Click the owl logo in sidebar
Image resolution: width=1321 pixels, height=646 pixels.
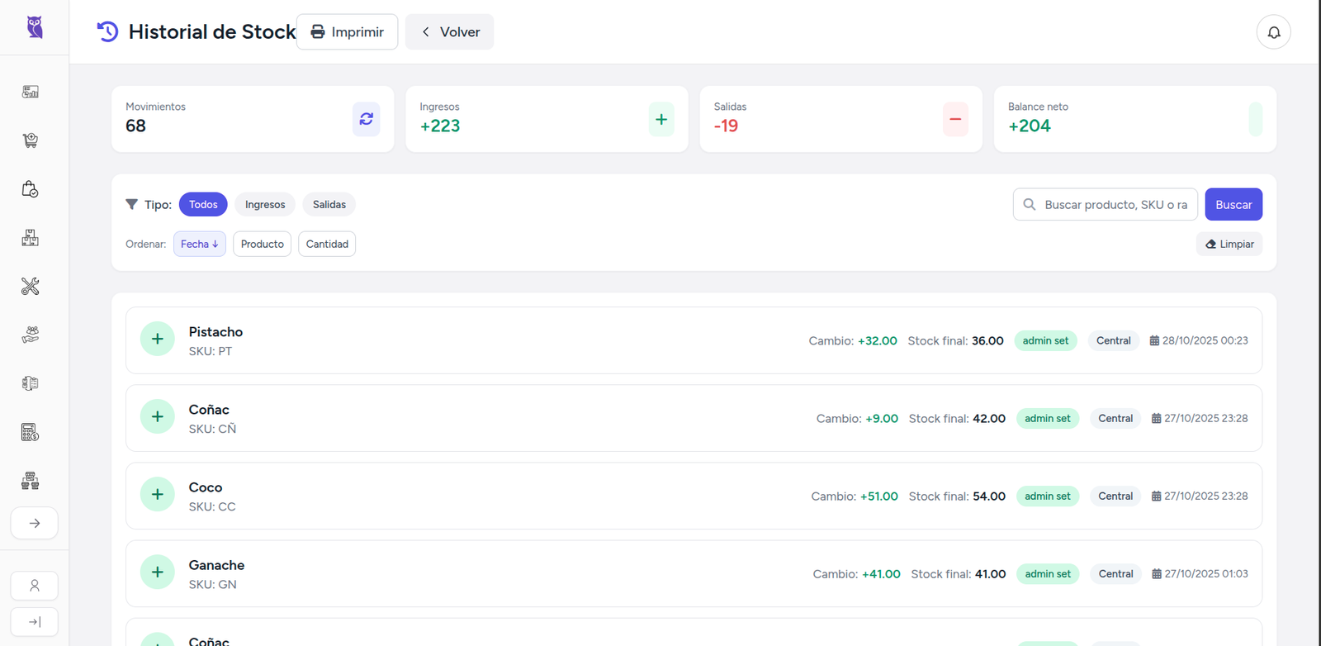[35, 27]
